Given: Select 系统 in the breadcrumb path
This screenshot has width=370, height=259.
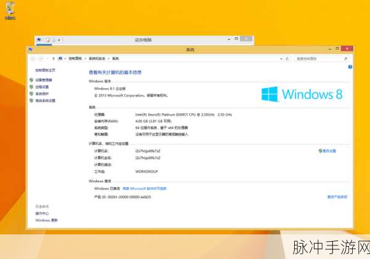Looking at the screenshot, I should click(x=115, y=58).
